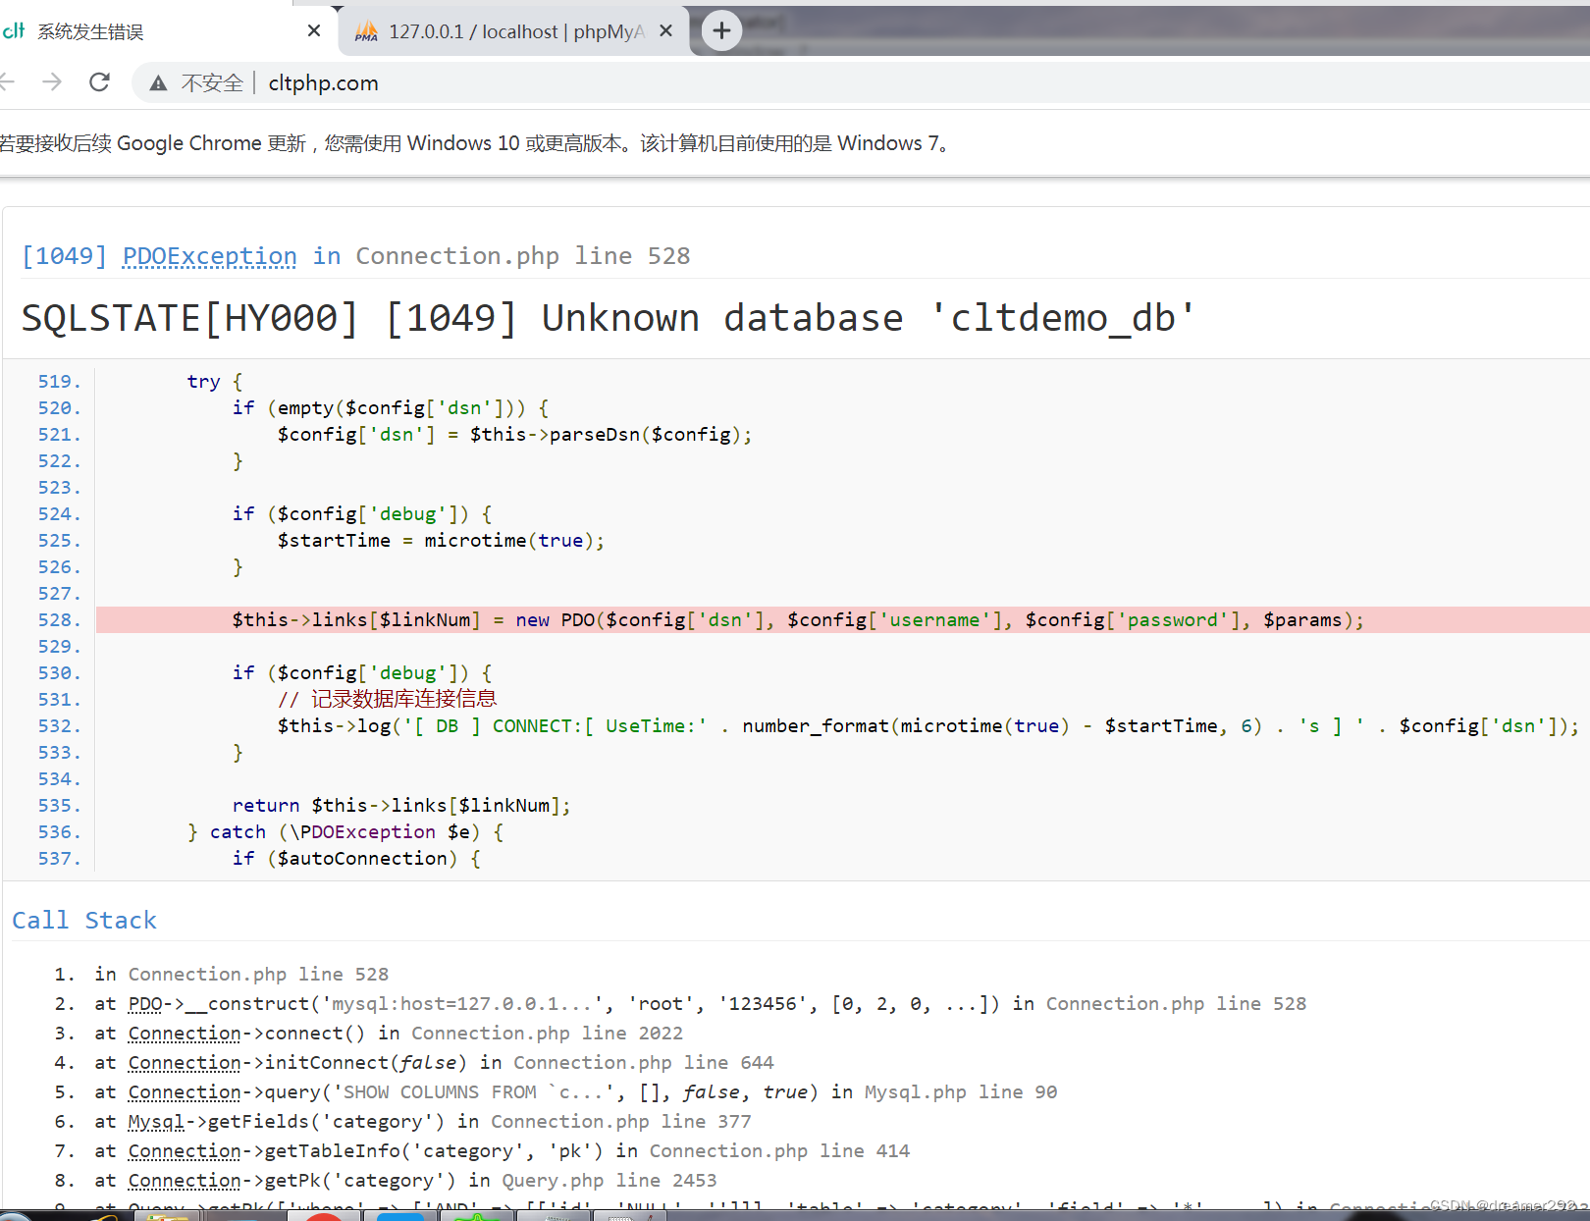Click the Connection link in call stack item 3
The height and width of the screenshot is (1221, 1590).
pyautogui.click(x=185, y=1033)
